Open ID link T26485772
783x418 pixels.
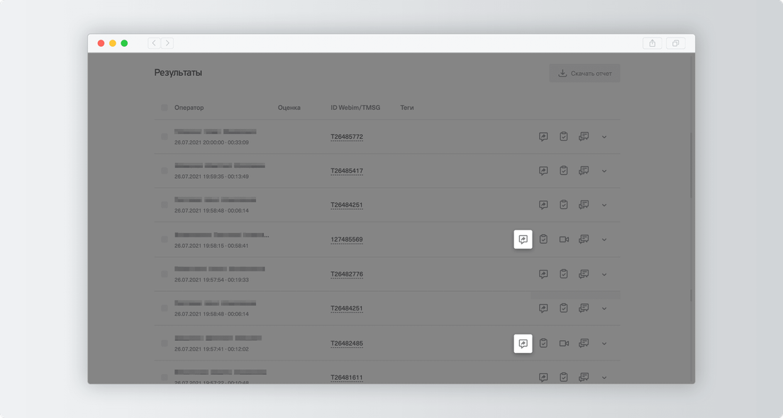[347, 137]
